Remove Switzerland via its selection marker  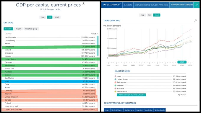[x=115, y=82]
